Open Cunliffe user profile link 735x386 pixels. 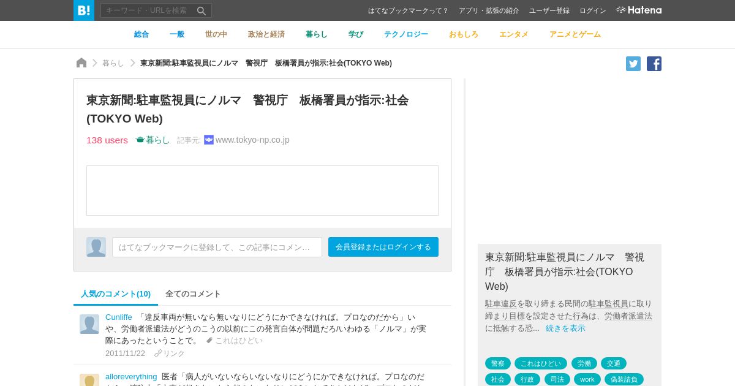119,317
